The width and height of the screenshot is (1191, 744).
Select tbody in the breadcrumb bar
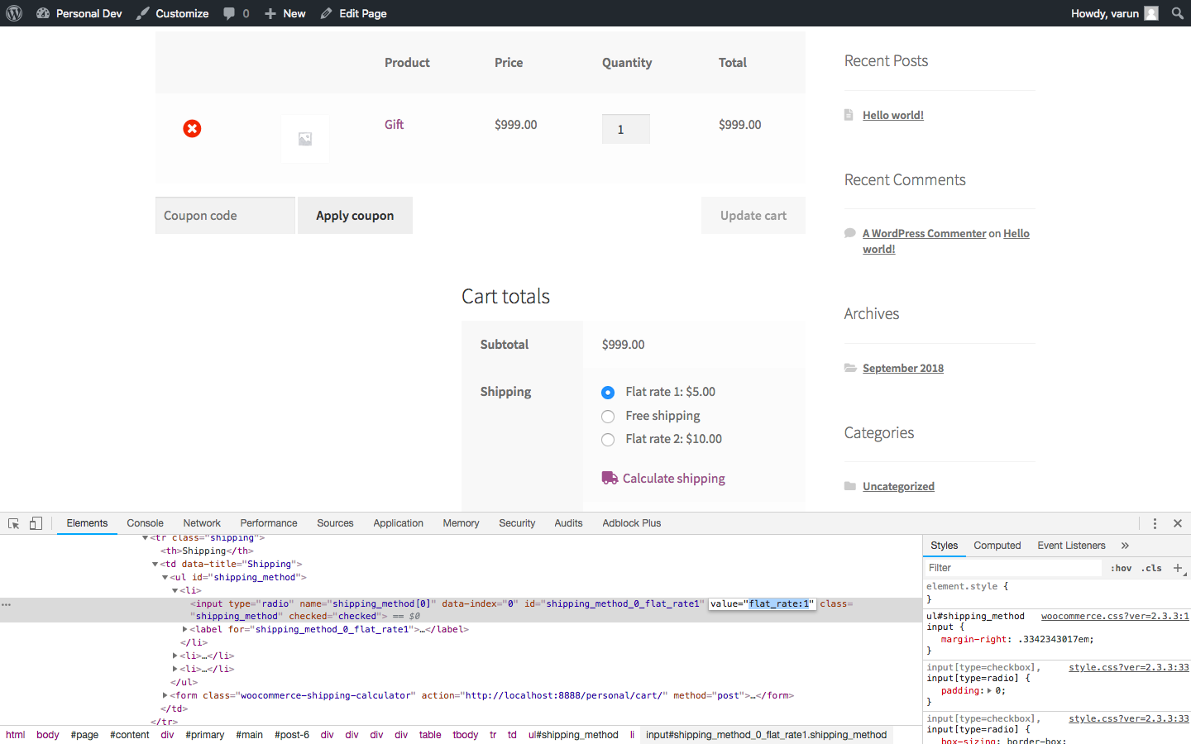pyautogui.click(x=466, y=735)
